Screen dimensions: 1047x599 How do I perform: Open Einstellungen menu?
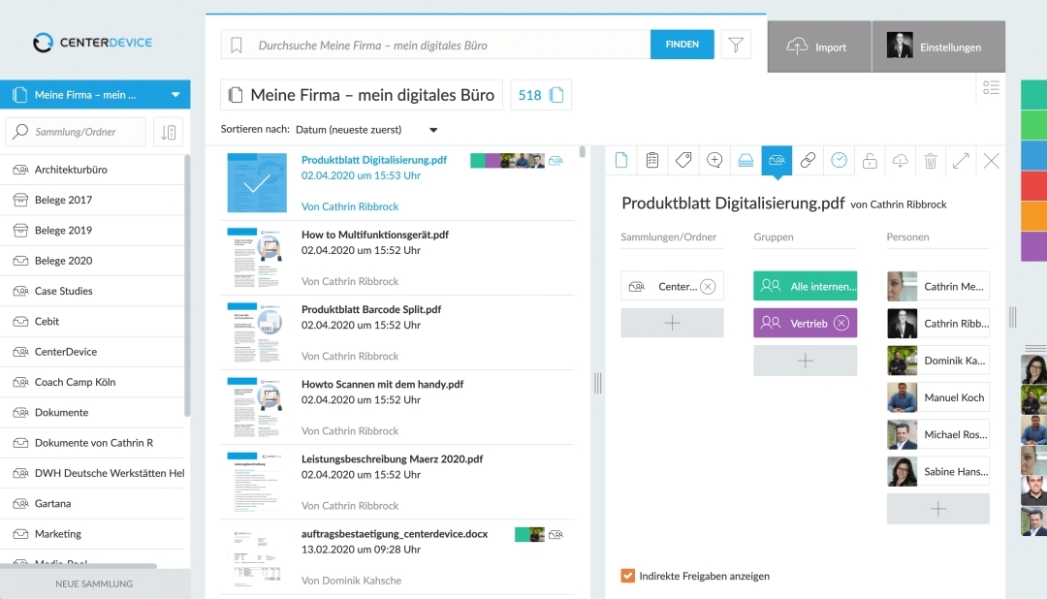tap(938, 47)
